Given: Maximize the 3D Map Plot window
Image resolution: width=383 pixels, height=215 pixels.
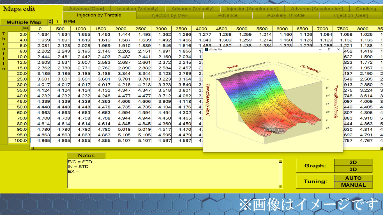Looking at the screenshot, I should (x=329, y=49).
